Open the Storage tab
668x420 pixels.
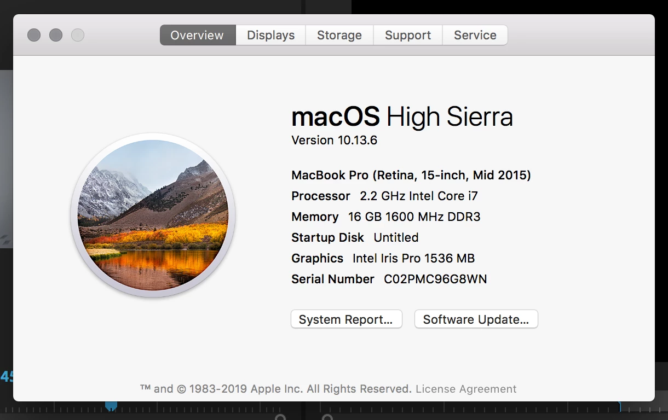click(x=339, y=35)
